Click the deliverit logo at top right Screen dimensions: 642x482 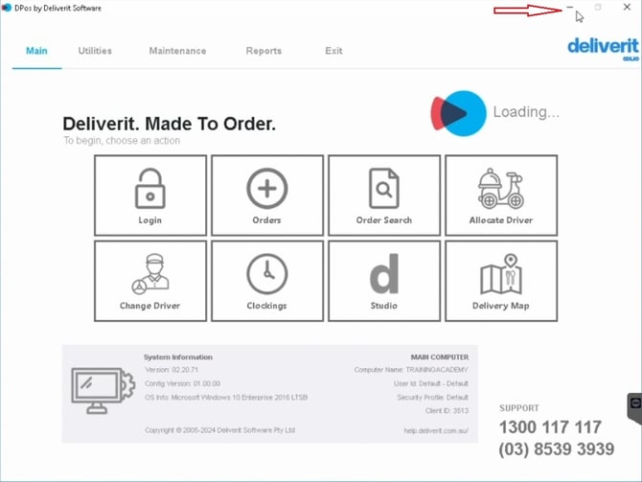pyautogui.click(x=603, y=49)
